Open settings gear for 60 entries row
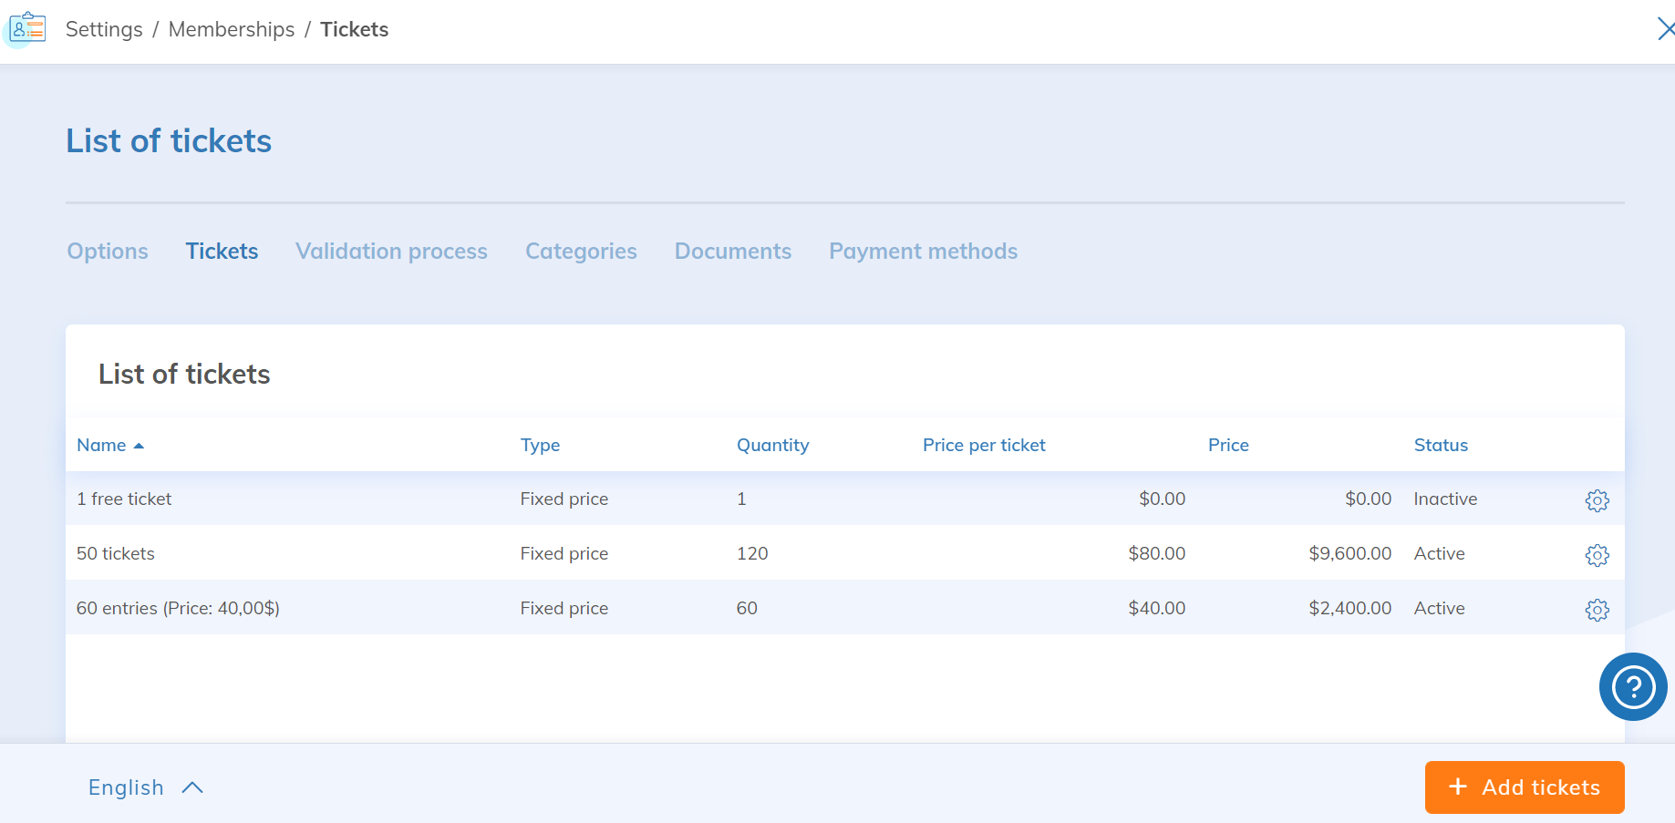Image resolution: width=1675 pixels, height=823 pixels. [1597, 610]
